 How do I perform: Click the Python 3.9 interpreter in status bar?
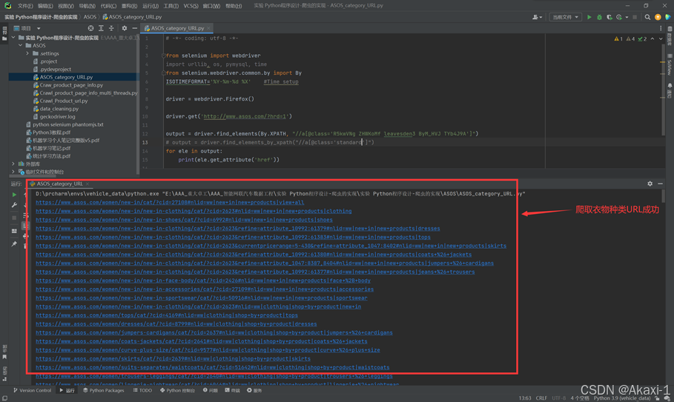tap(622, 398)
